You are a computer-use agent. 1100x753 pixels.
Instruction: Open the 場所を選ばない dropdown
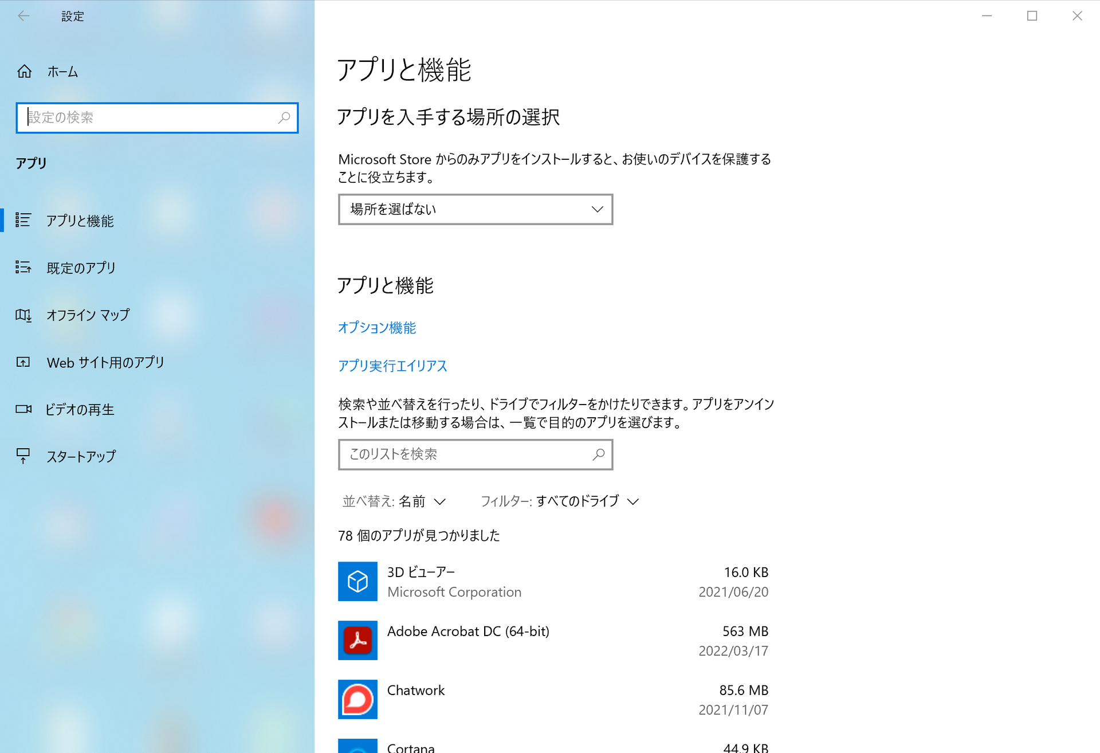[475, 209]
